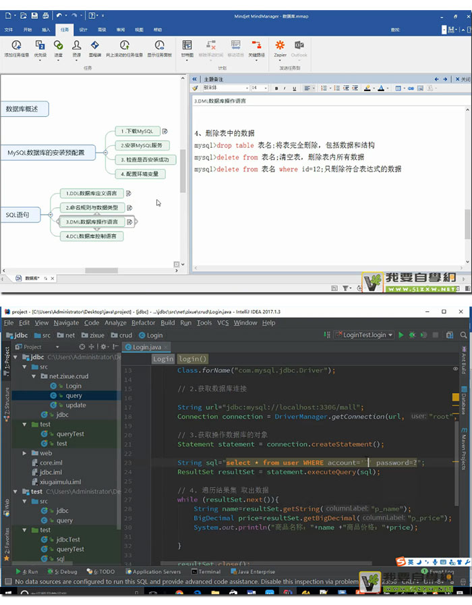
Task: Open 6: TODO tool window button
Action: [x=100, y=571]
